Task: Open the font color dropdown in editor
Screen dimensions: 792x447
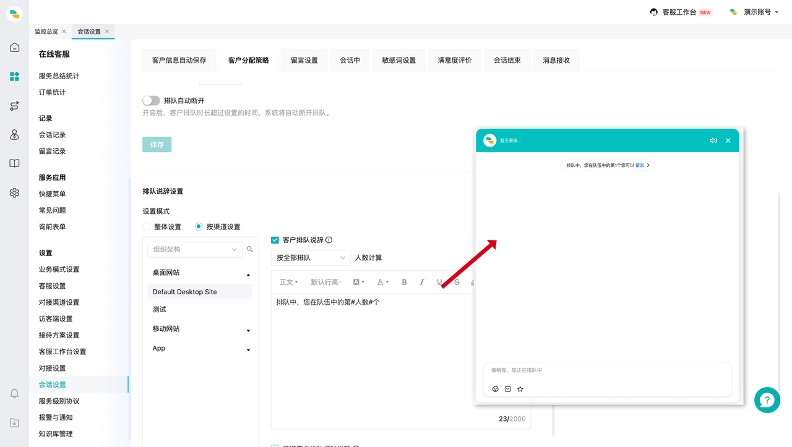Action: (382, 281)
